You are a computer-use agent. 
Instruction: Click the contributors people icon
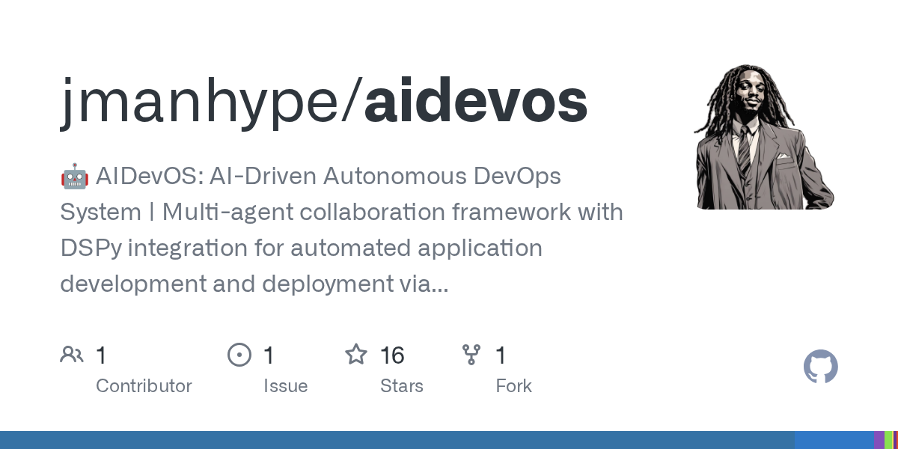coord(72,355)
